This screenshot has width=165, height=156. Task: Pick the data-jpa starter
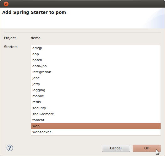pyautogui.click(x=96, y=66)
